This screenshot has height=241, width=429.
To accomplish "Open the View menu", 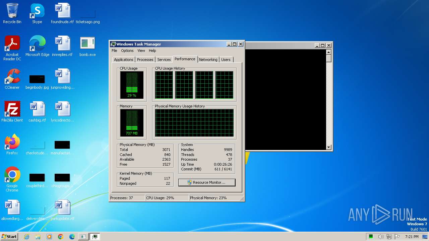I will pyautogui.click(x=141, y=51).
